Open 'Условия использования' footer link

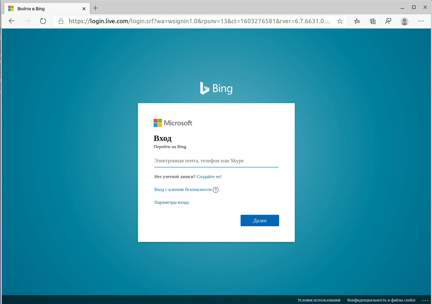pyautogui.click(x=319, y=300)
